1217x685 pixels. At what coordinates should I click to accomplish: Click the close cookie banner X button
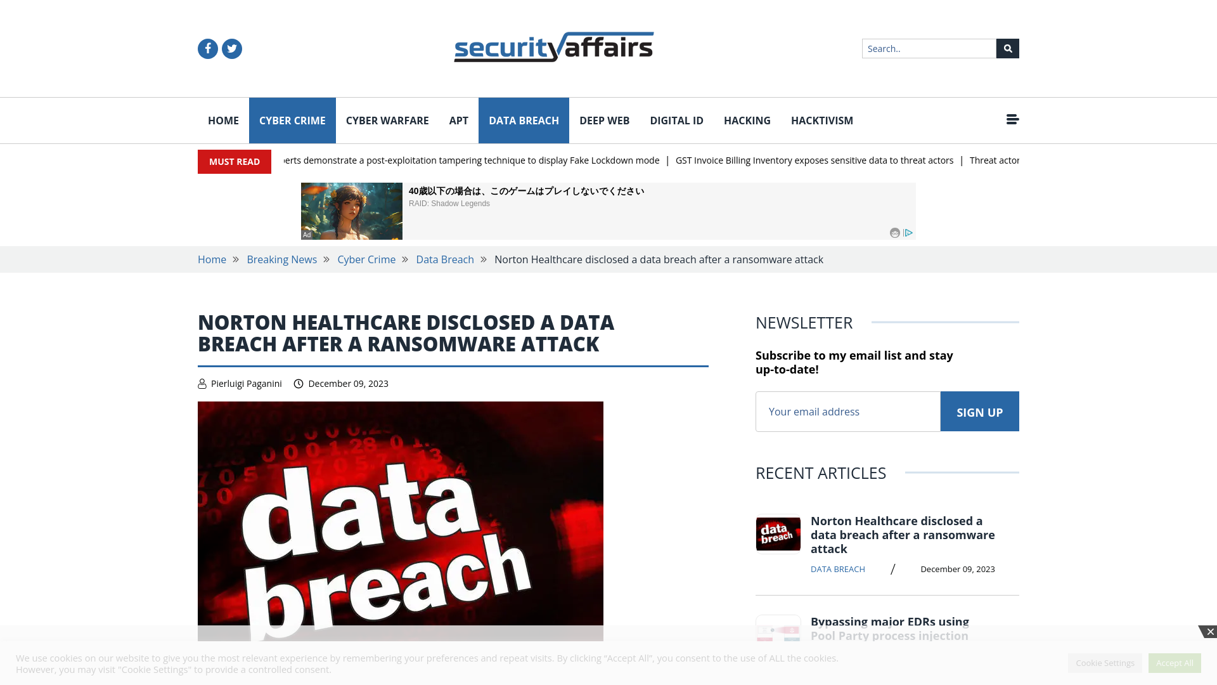point(1209,632)
